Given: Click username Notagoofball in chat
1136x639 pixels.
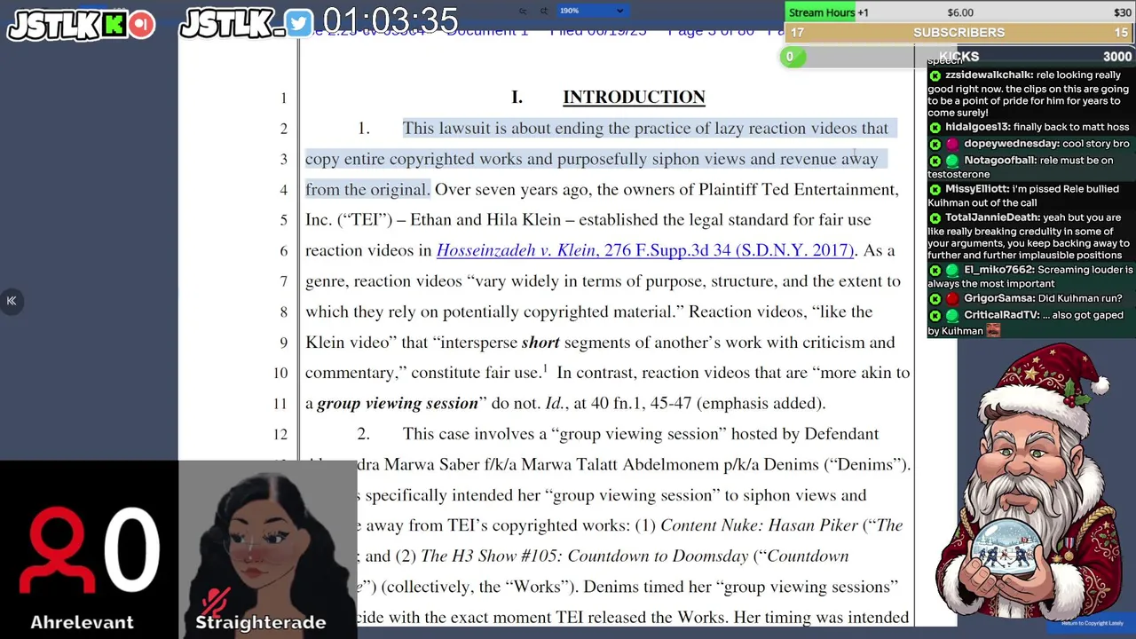Looking at the screenshot, I should [1000, 161].
